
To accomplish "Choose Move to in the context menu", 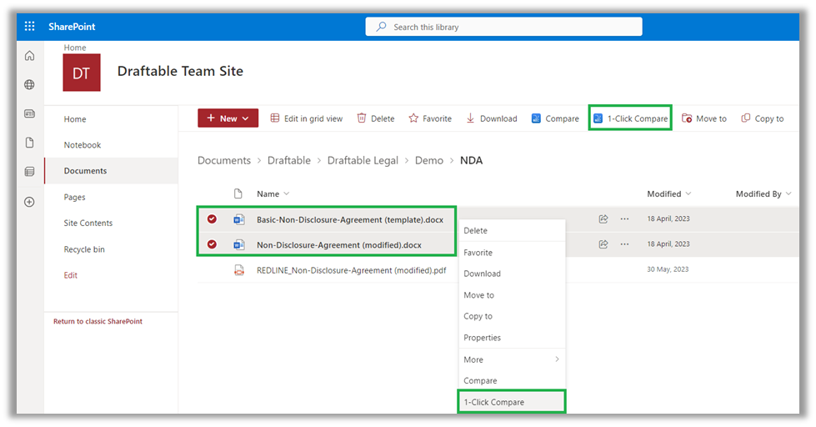I will [x=512, y=294].
